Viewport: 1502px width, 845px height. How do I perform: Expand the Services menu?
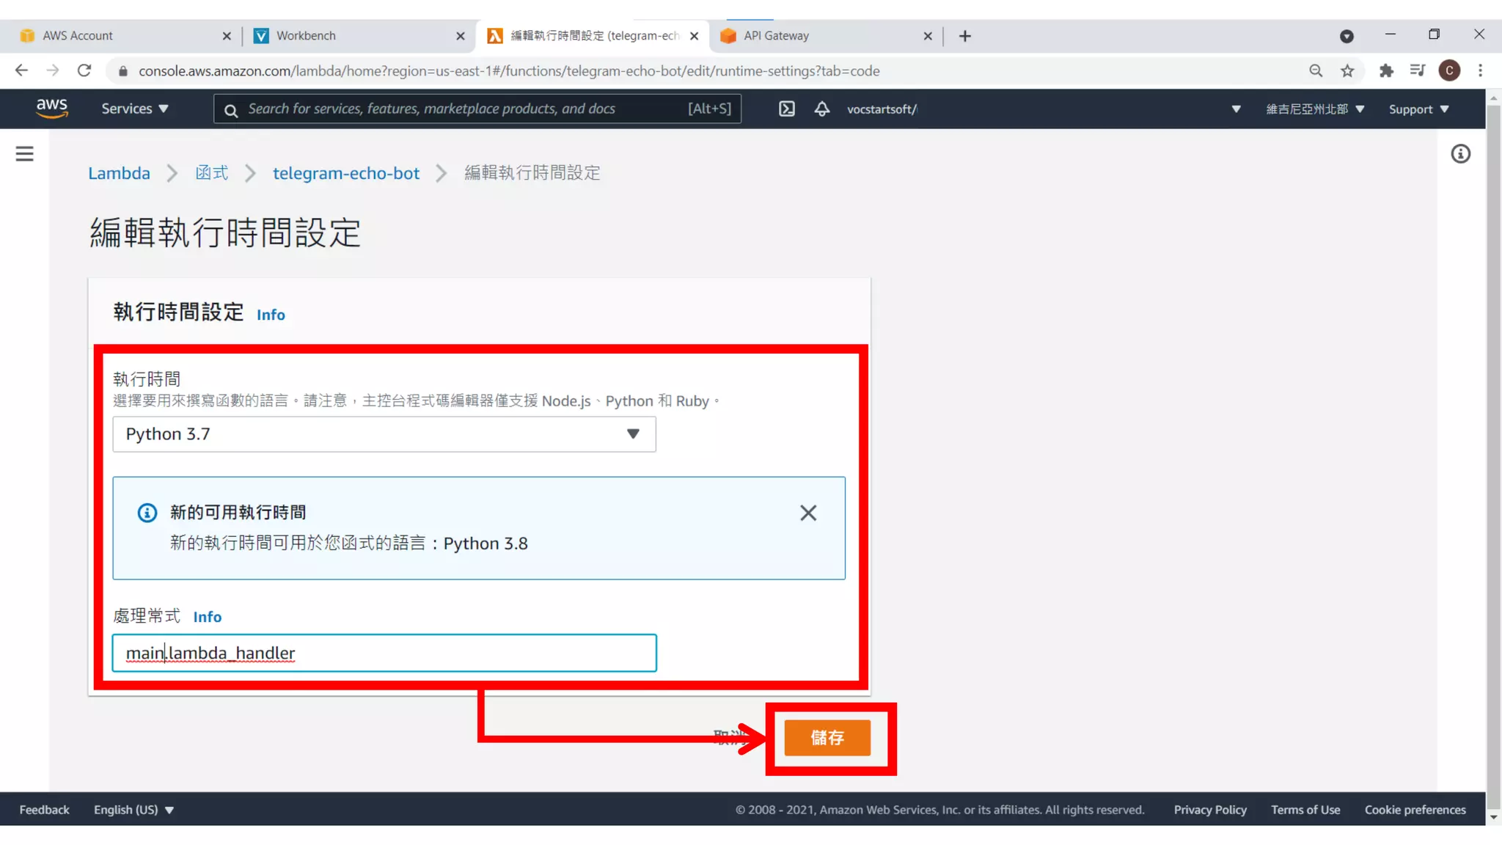tap(135, 109)
